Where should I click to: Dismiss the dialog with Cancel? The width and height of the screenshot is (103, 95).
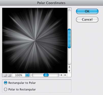(x=87, y=19)
